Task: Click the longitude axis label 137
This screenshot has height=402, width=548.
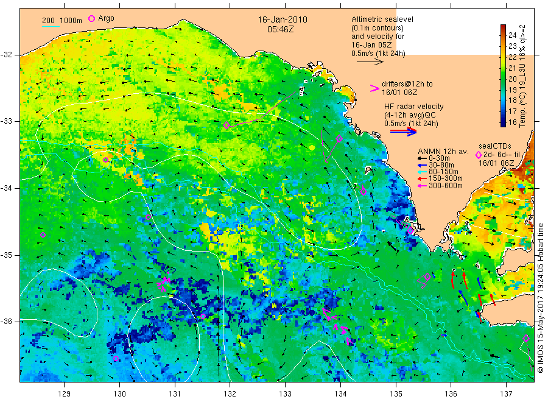Action: (506, 394)
